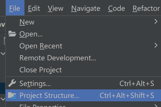Viewport: 161px width, 107px height.
Task: Expand the Open Recent submenu arrow
Action: (156, 45)
